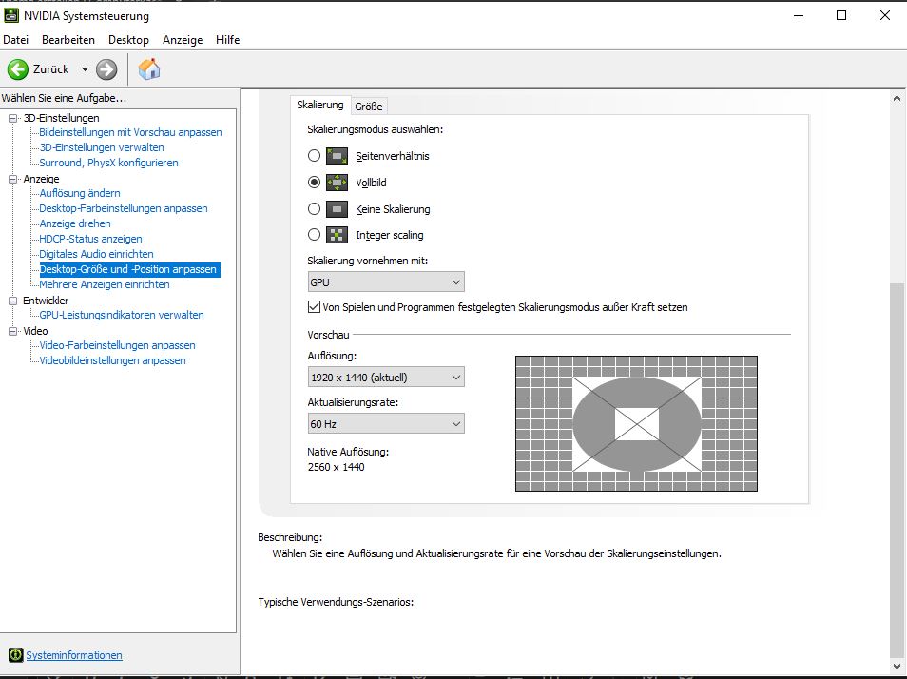Screen dimensions: 907x679
Task: Open the Datei menu
Action: click(x=15, y=40)
